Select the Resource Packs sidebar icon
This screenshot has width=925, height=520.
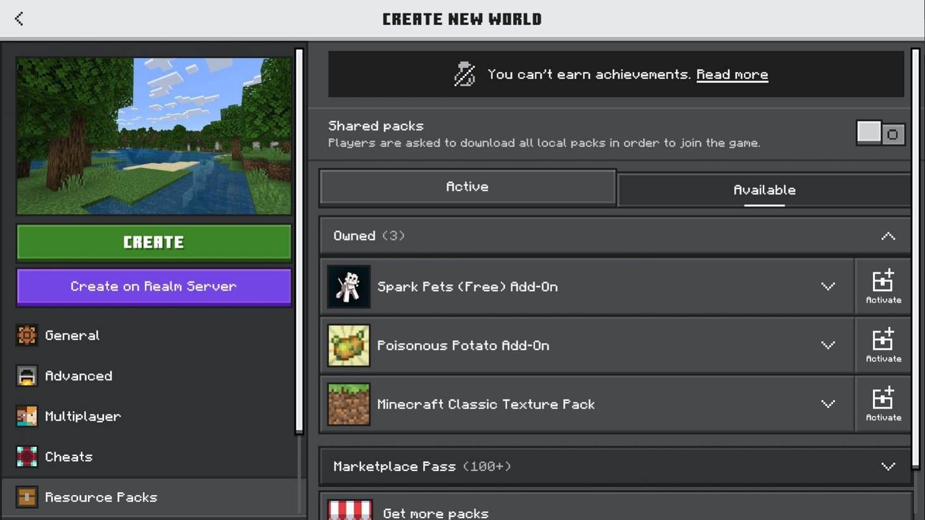(x=27, y=497)
